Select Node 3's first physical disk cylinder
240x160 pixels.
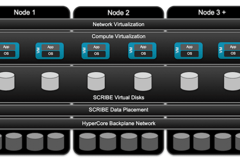pos(181,142)
